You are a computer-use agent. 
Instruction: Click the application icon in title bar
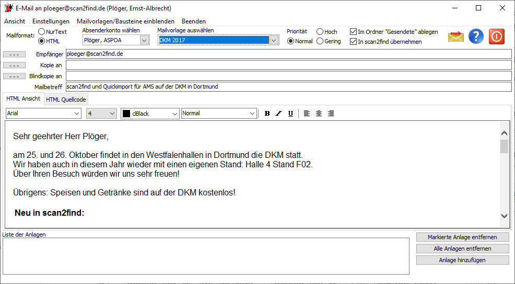(8, 8)
